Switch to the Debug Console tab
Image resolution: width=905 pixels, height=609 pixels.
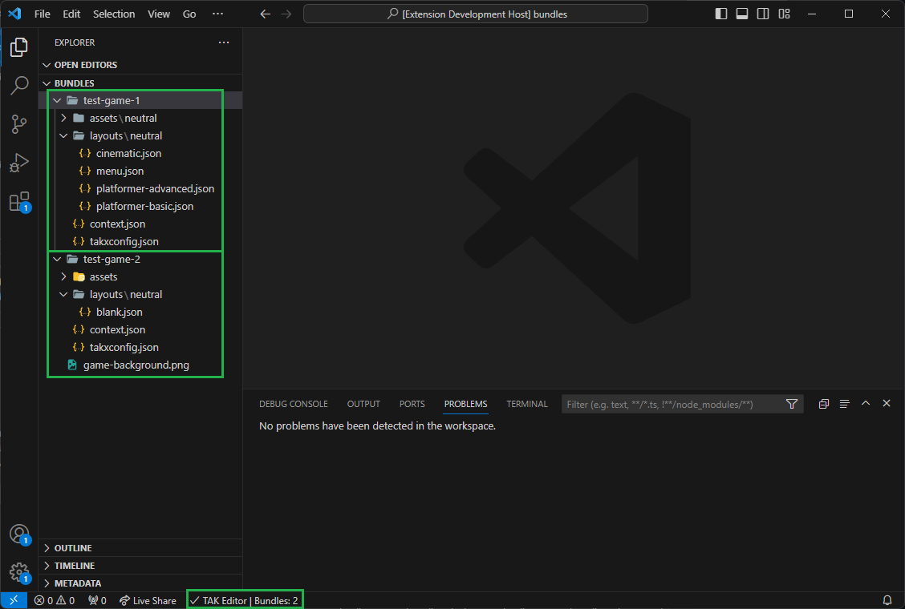tap(293, 404)
